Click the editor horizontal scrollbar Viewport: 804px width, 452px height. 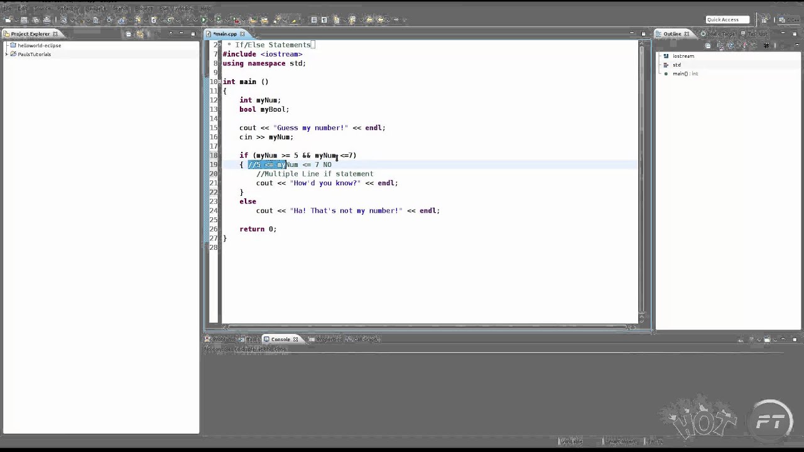tap(428, 326)
